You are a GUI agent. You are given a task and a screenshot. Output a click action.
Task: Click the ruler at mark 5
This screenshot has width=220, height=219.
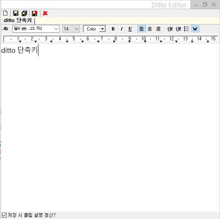pos(74,39)
